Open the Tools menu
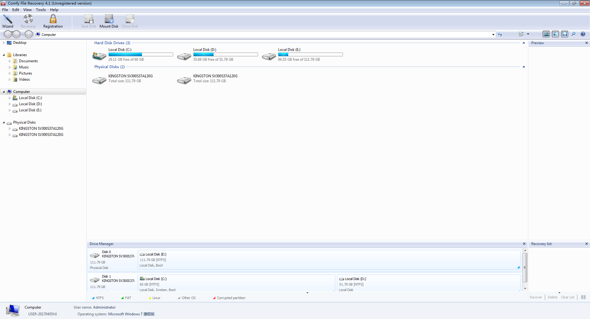 click(x=41, y=10)
